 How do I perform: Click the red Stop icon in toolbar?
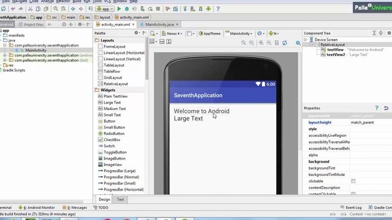point(158,9)
